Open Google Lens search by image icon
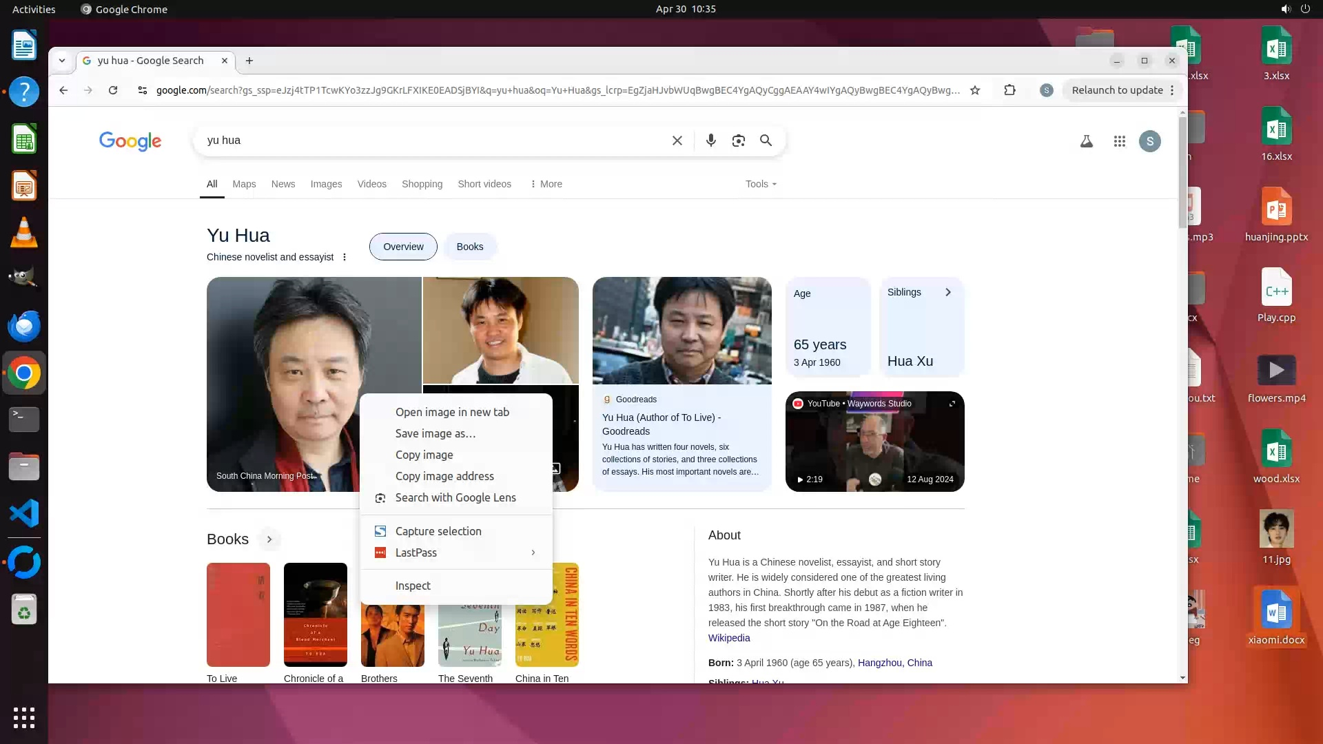 pos(738,141)
